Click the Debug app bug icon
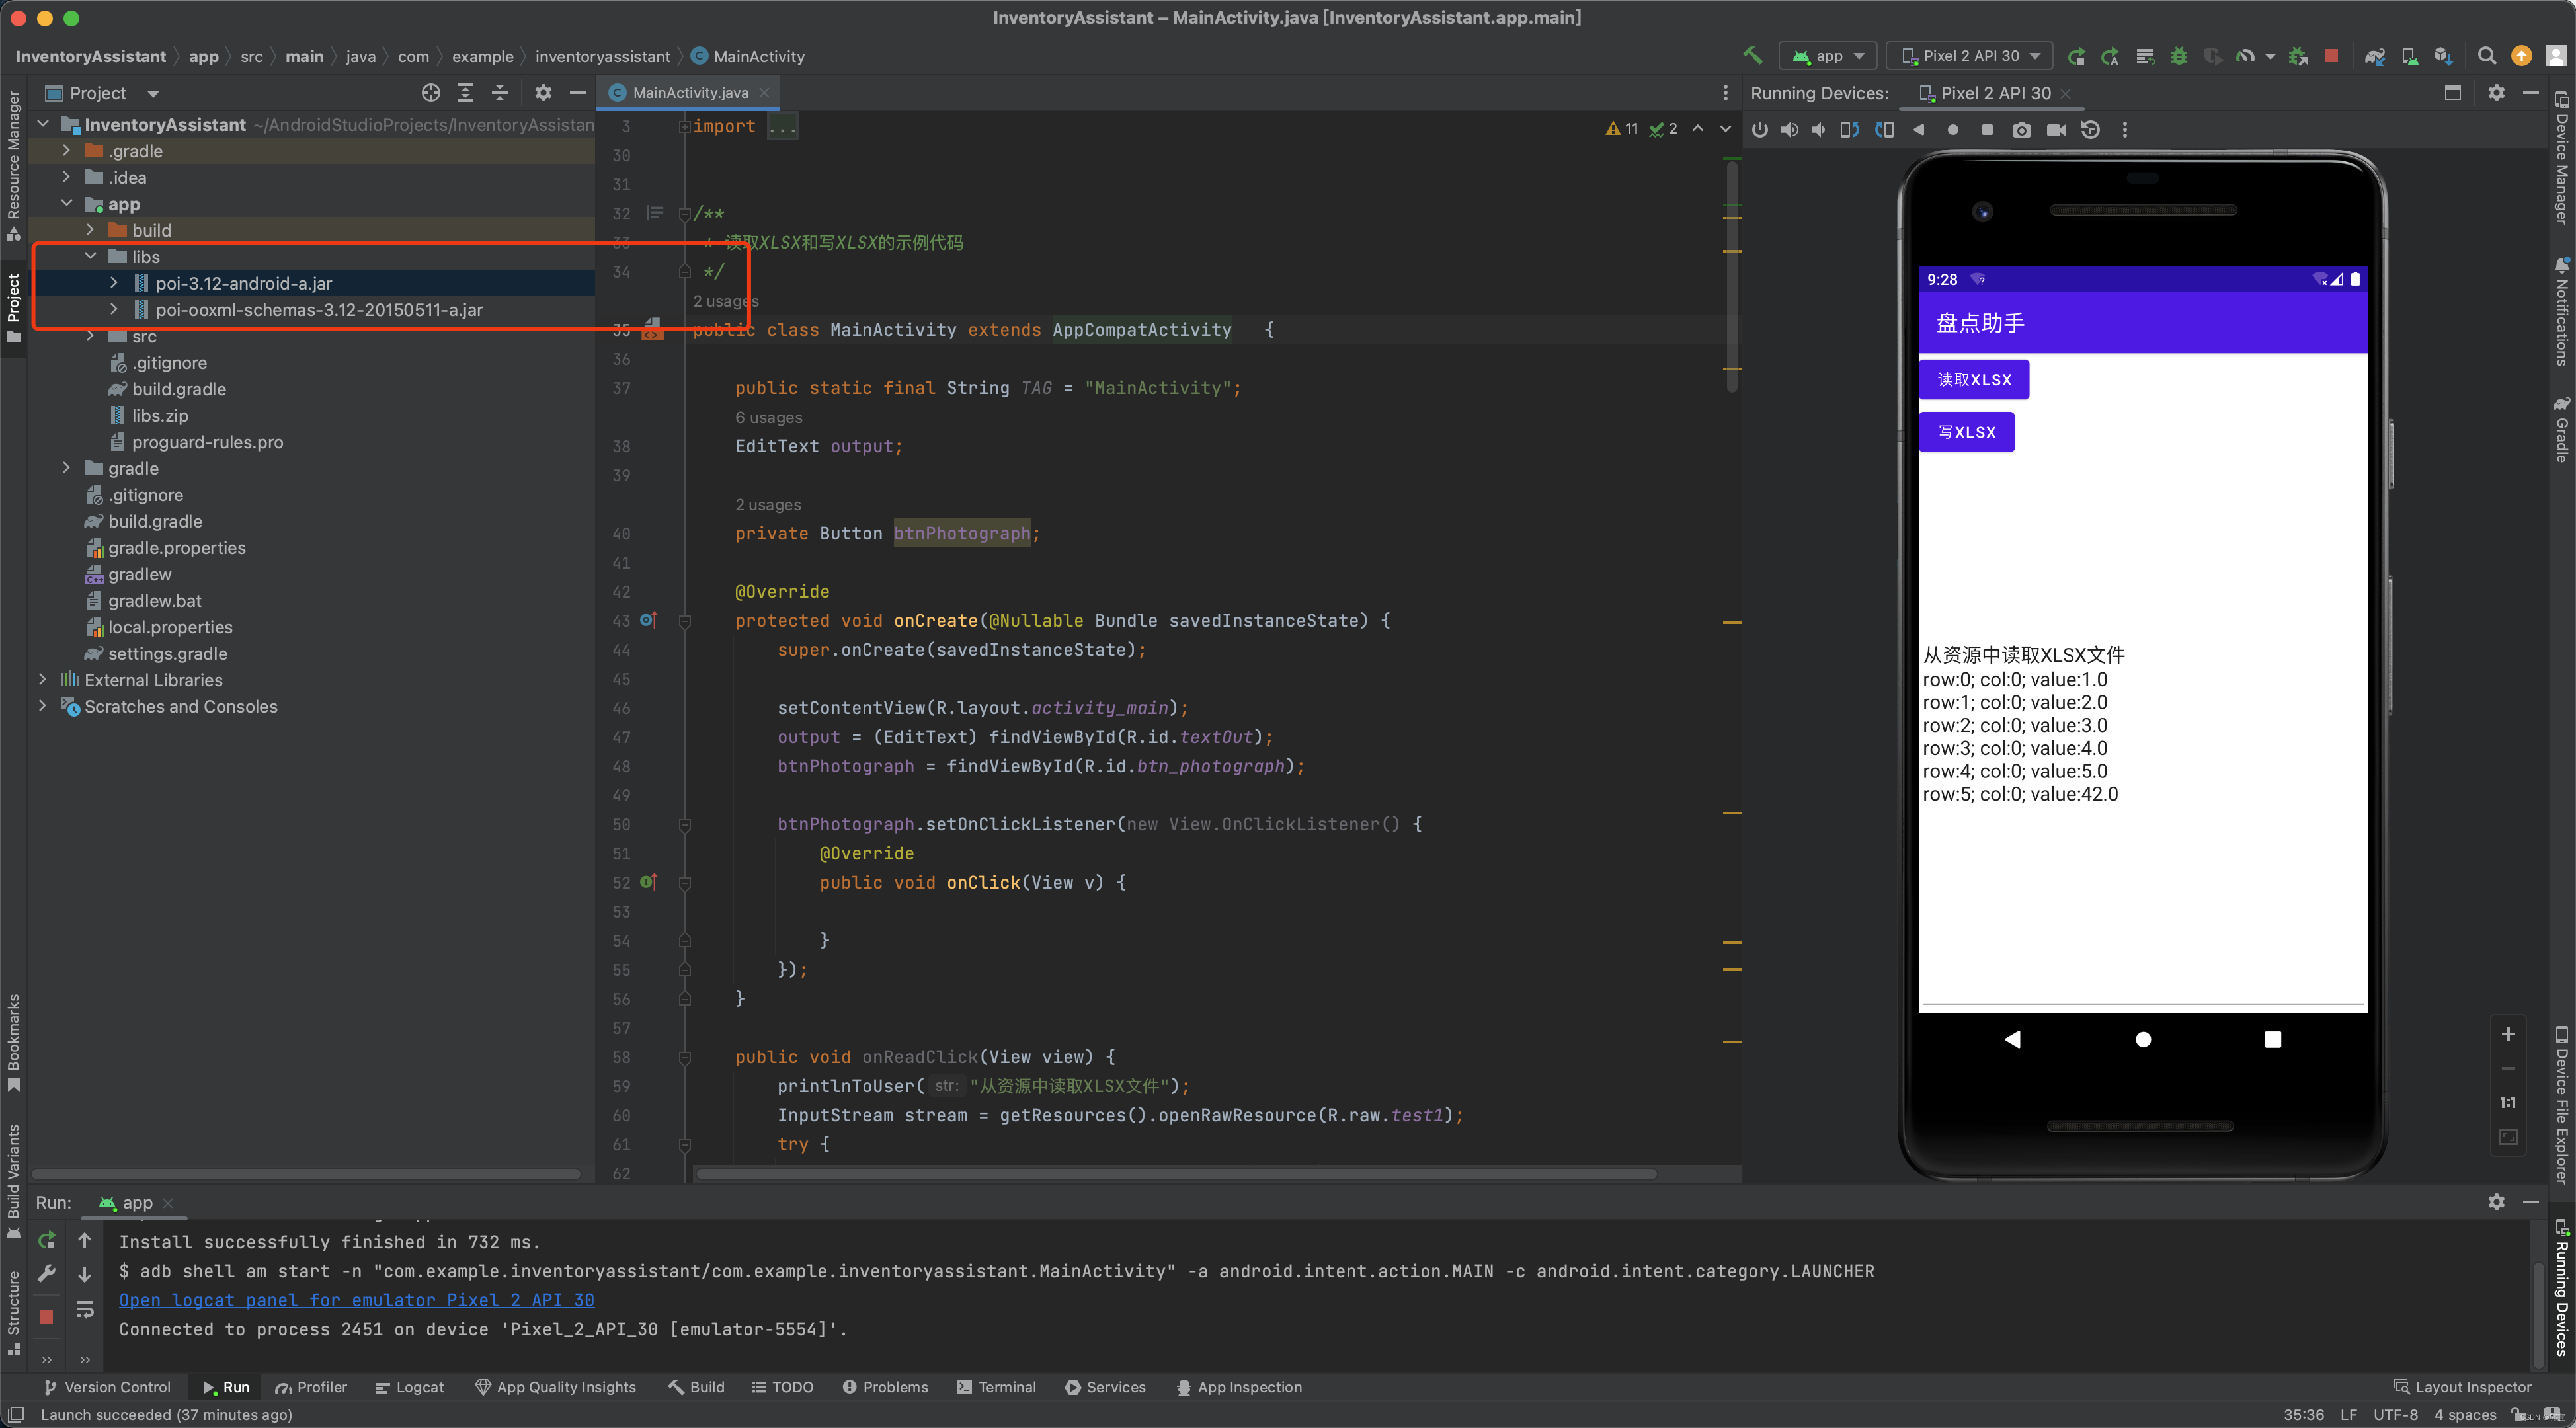Viewport: 2576px width, 1428px height. 2179,56
